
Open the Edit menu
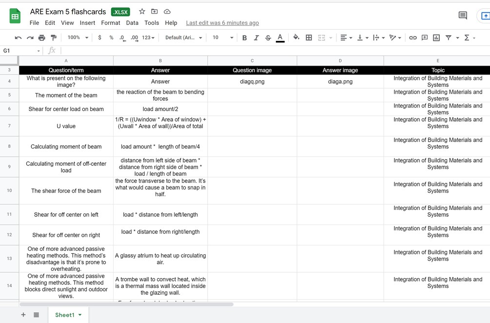pyautogui.click(x=50, y=23)
